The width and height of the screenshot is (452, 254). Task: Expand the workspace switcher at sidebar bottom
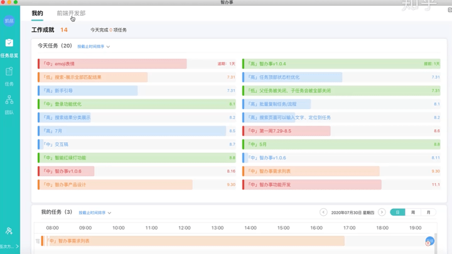[9, 246]
